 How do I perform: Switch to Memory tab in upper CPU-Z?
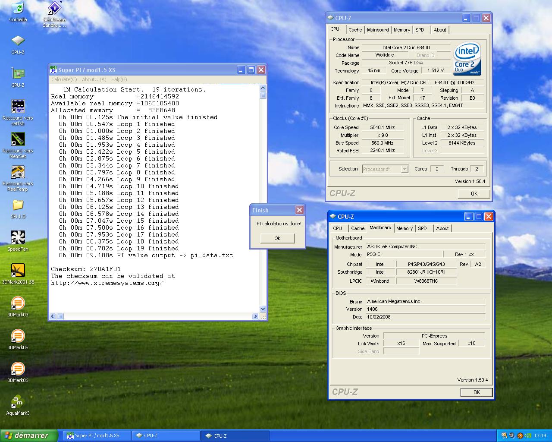pyautogui.click(x=402, y=30)
